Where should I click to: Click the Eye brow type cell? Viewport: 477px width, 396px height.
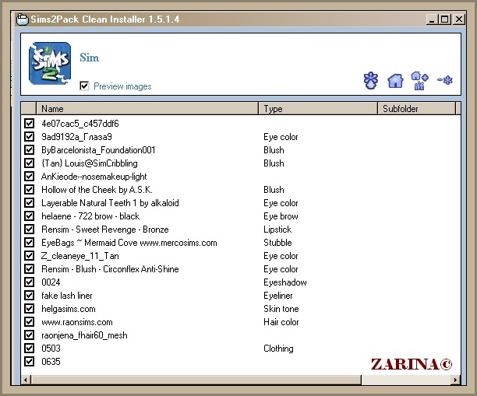tap(281, 216)
